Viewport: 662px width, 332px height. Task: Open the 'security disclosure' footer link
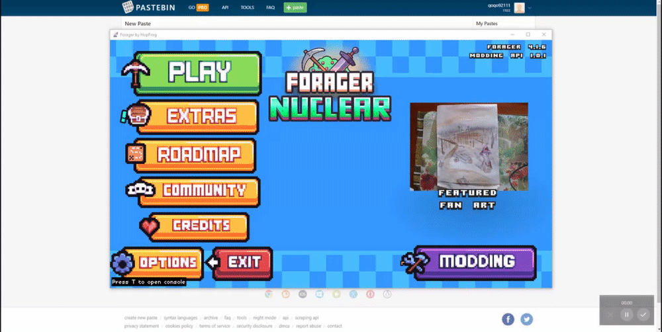click(x=254, y=326)
